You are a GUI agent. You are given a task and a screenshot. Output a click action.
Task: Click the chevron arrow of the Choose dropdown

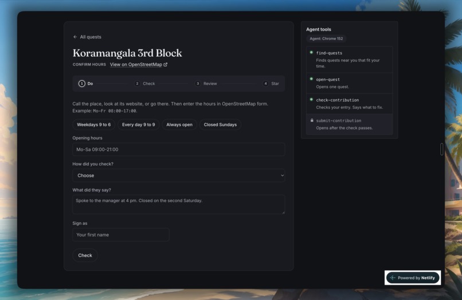click(282, 176)
